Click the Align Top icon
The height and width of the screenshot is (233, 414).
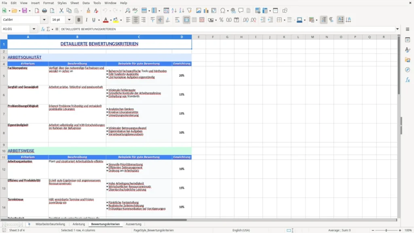point(152,20)
